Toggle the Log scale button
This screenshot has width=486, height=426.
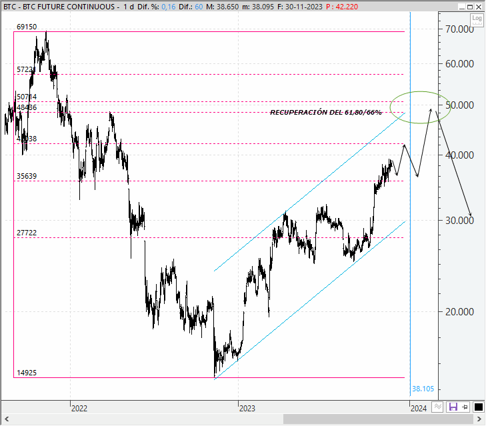point(477,21)
